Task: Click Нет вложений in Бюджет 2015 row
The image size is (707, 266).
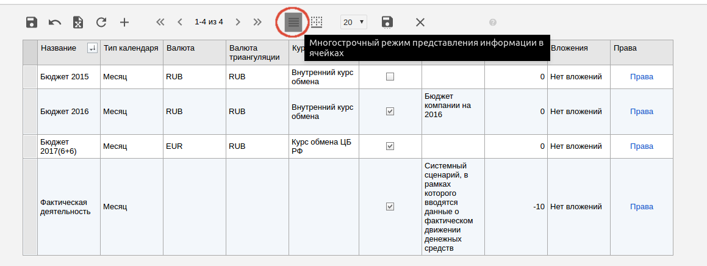Action: pyautogui.click(x=579, y=77)
